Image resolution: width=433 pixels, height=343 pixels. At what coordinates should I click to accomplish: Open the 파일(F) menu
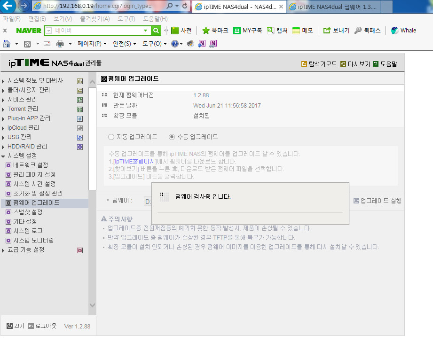[12, 19]
